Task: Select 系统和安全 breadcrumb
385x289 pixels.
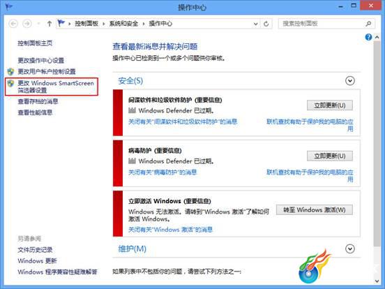Action: click(x=123, y=24)
